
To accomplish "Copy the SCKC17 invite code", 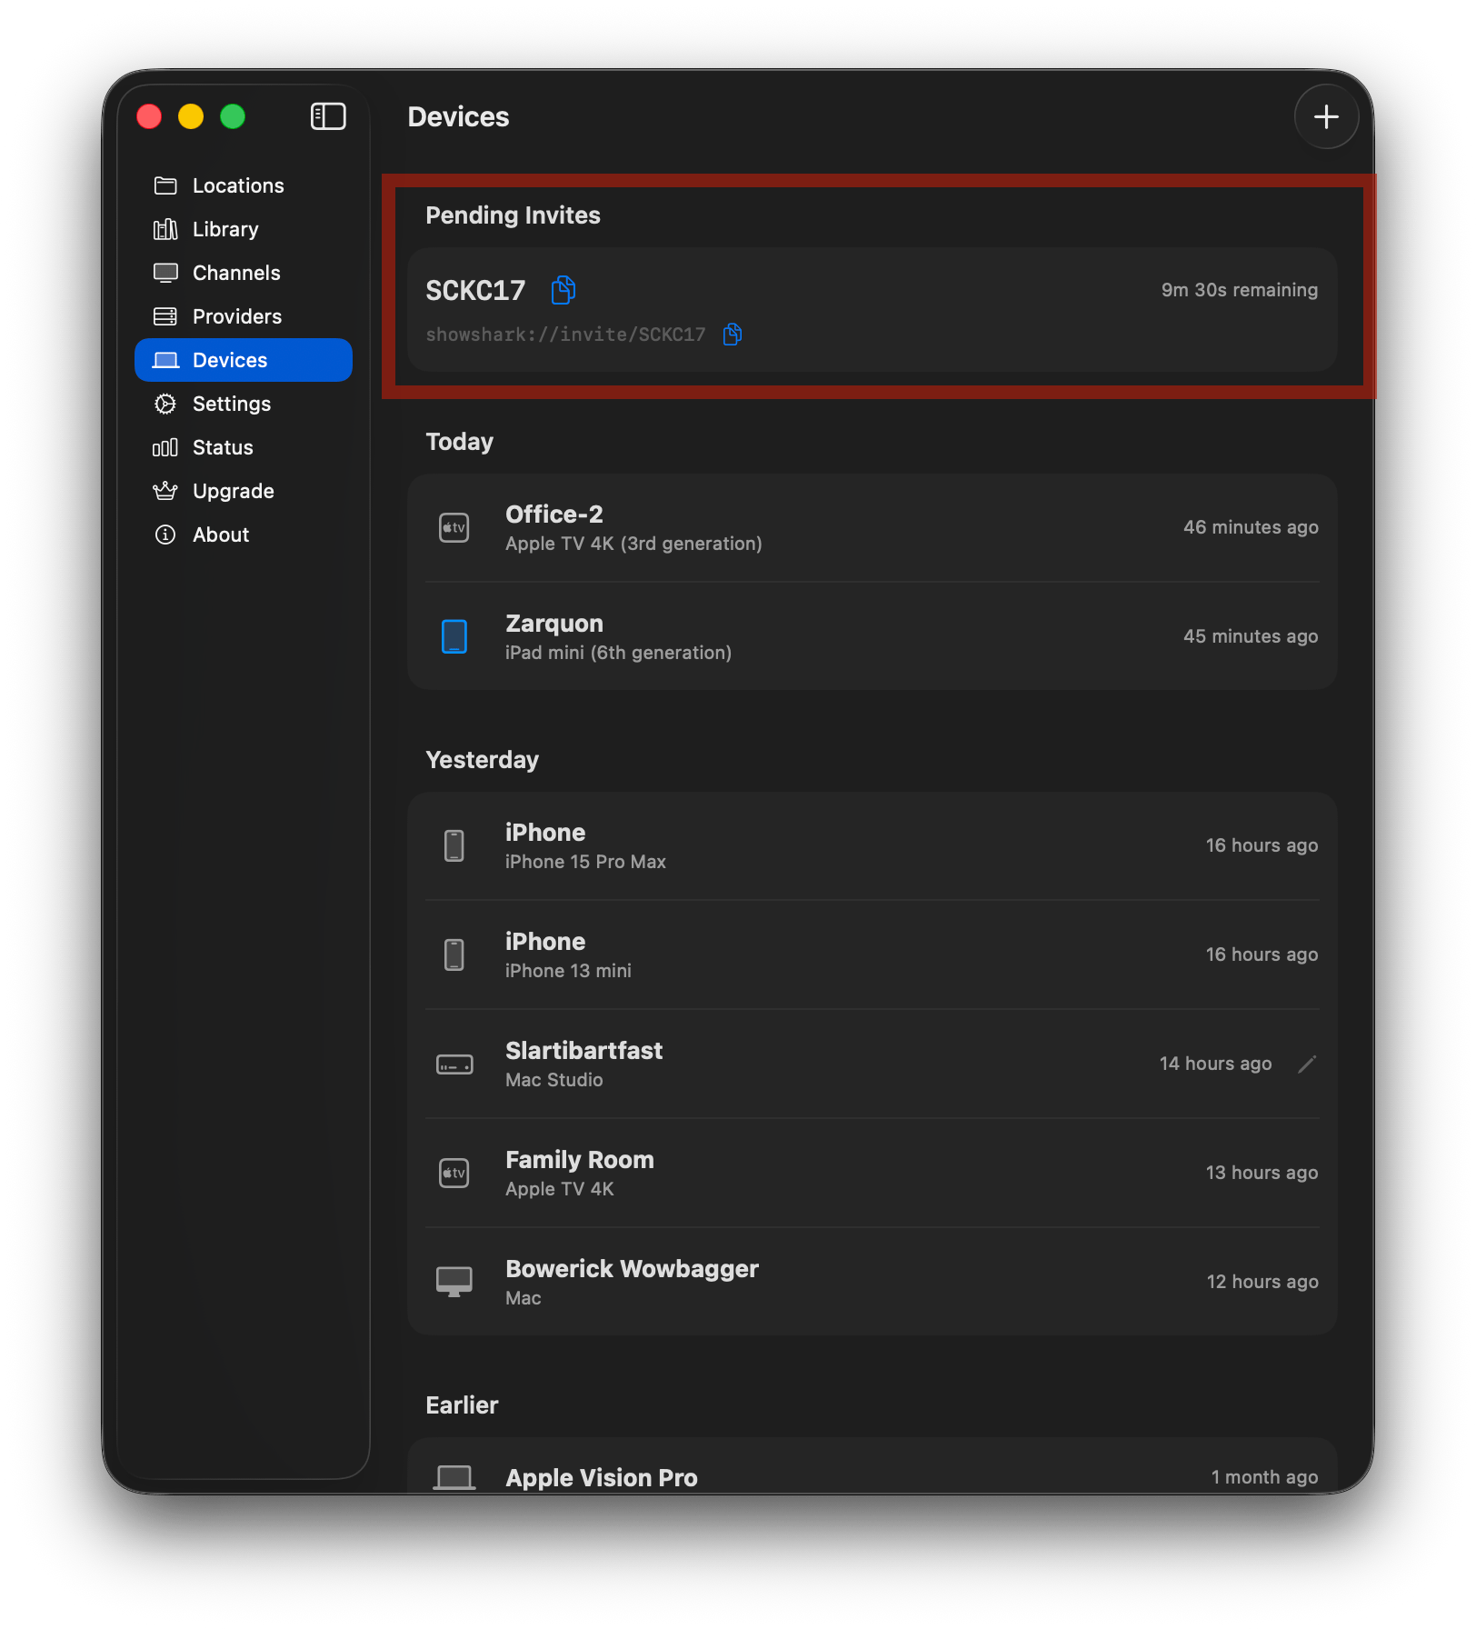I will pos(563,290).
